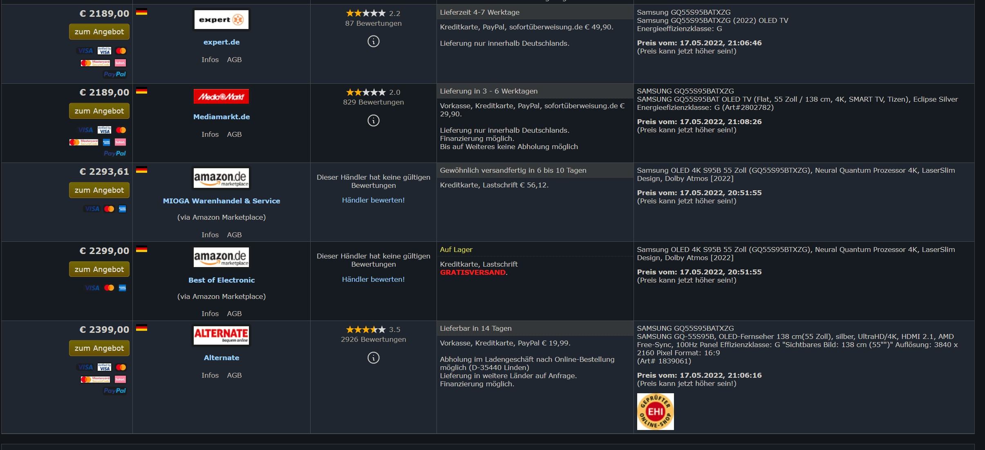The height and width of the screenshot is (450, 985).
Task: Open the Mediamarkt.de zum Angebot button
Action: tap(99, 111)
